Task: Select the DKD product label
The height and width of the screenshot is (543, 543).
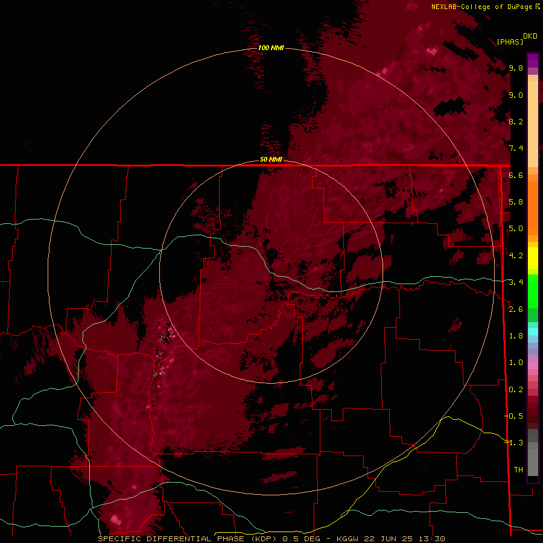Action: click(530, 36)
